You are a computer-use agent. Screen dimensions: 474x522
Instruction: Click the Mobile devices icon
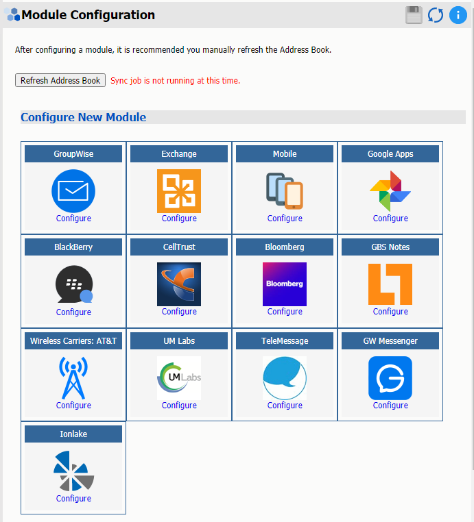(285, 191)
